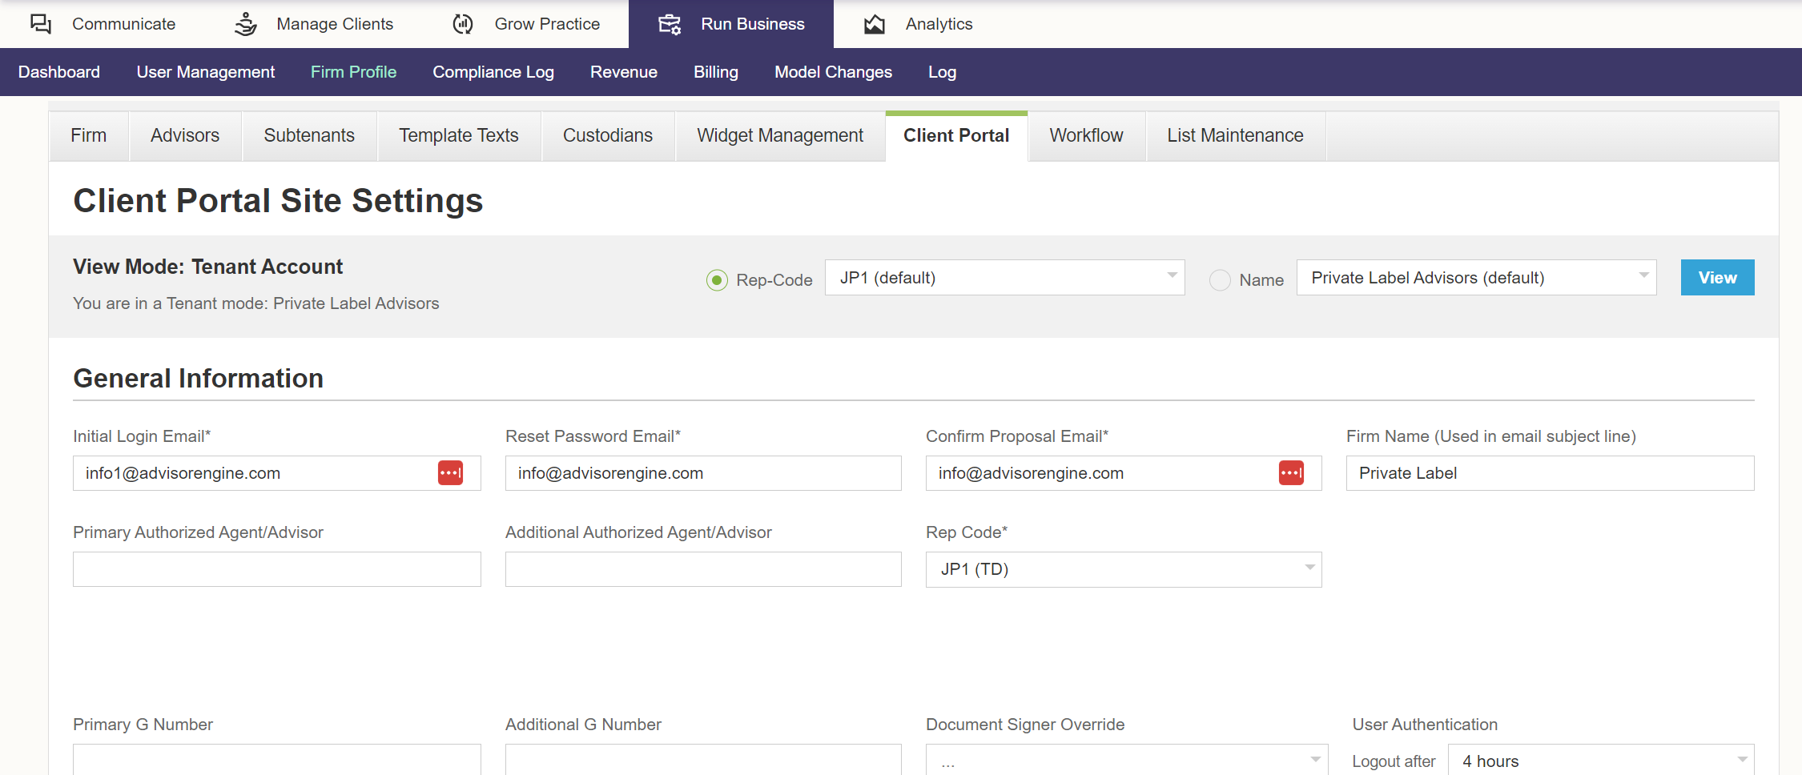Click the Grow Practice chart icon
This screenshot has width=1802, height=775.
pos(463,24)
